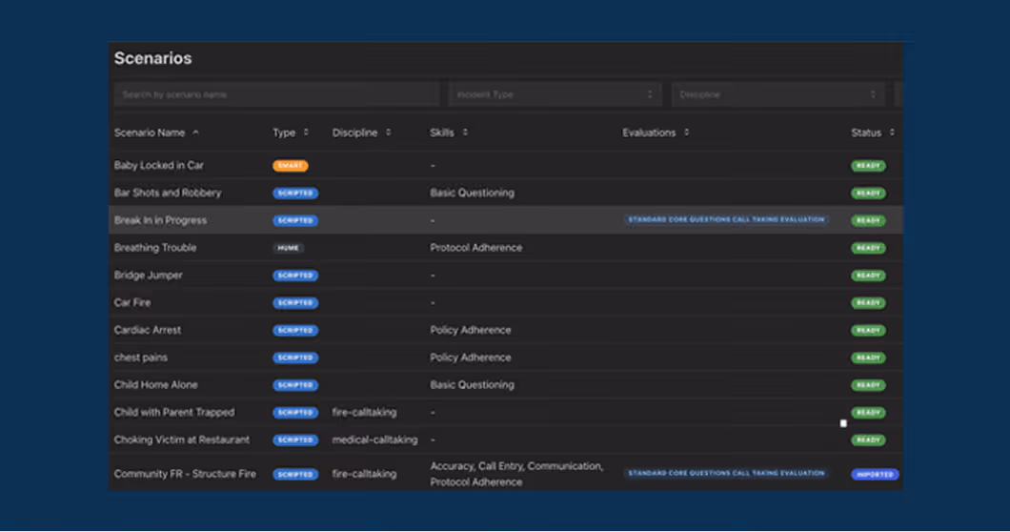This screenshot has height=532, width=1010.
Task: Click evaluation tag on Break In in Progress
Action: tap(725, 220)
